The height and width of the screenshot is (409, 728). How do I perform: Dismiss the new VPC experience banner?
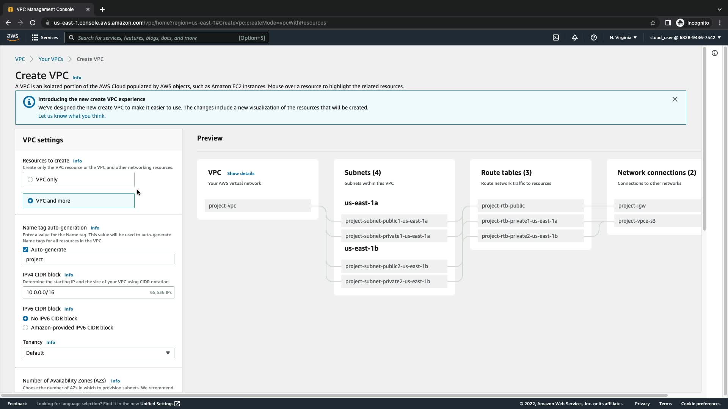pyautogui.click(x=675, y=99)
